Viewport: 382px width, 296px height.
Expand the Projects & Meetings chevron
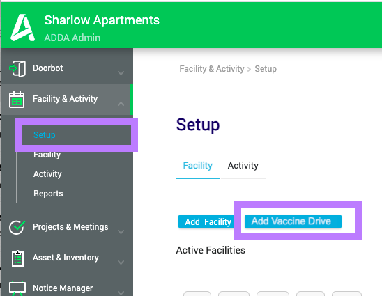(x=121, y=232)
